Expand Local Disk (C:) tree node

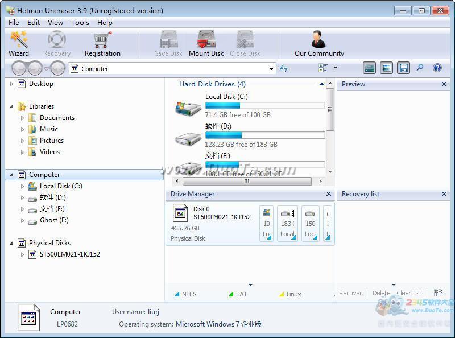tap(23, 186)
